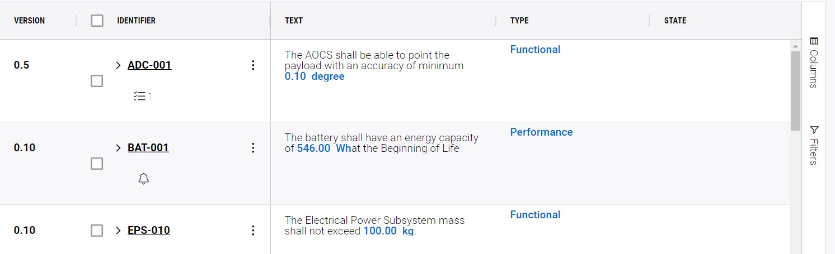Image resolution: width=835 pixels, height=254 pixels.
Task: Check the BAT-001 row checkbox
Action: [x=97, y=164]
